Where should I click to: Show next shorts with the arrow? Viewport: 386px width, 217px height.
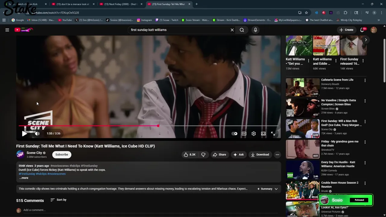tap(366, 40)
